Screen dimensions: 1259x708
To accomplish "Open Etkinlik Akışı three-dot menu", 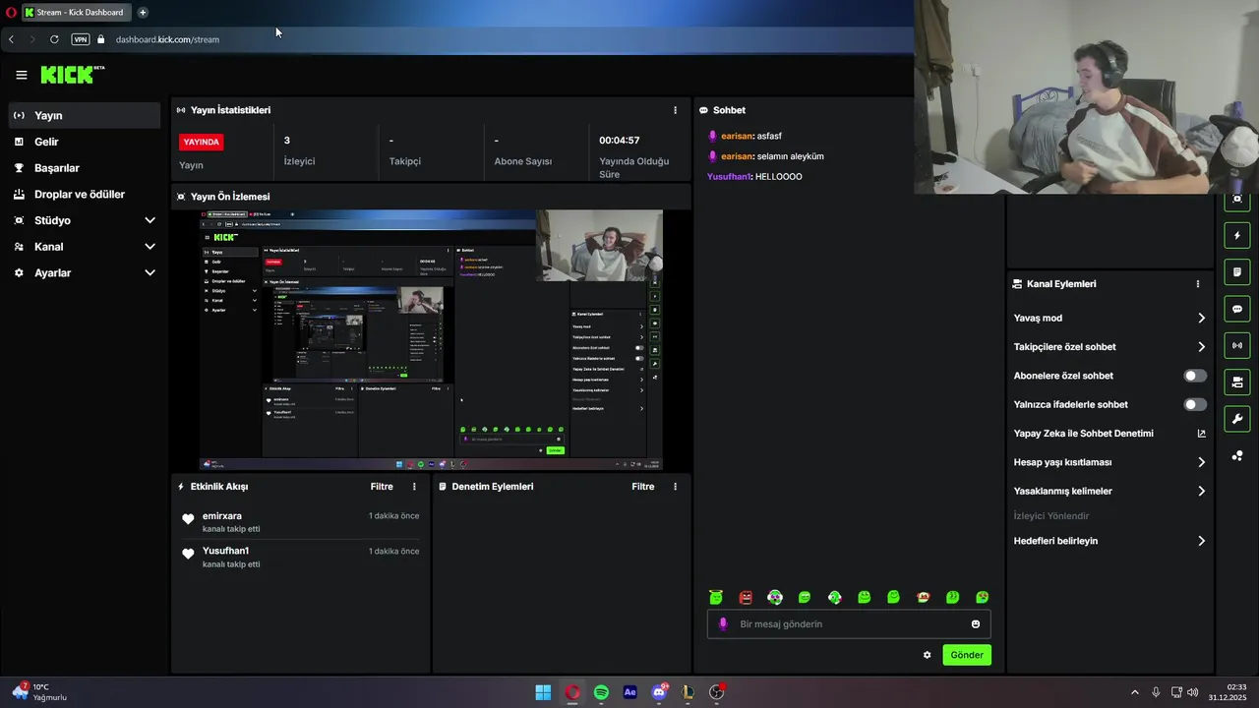I will tap(414, 487).
